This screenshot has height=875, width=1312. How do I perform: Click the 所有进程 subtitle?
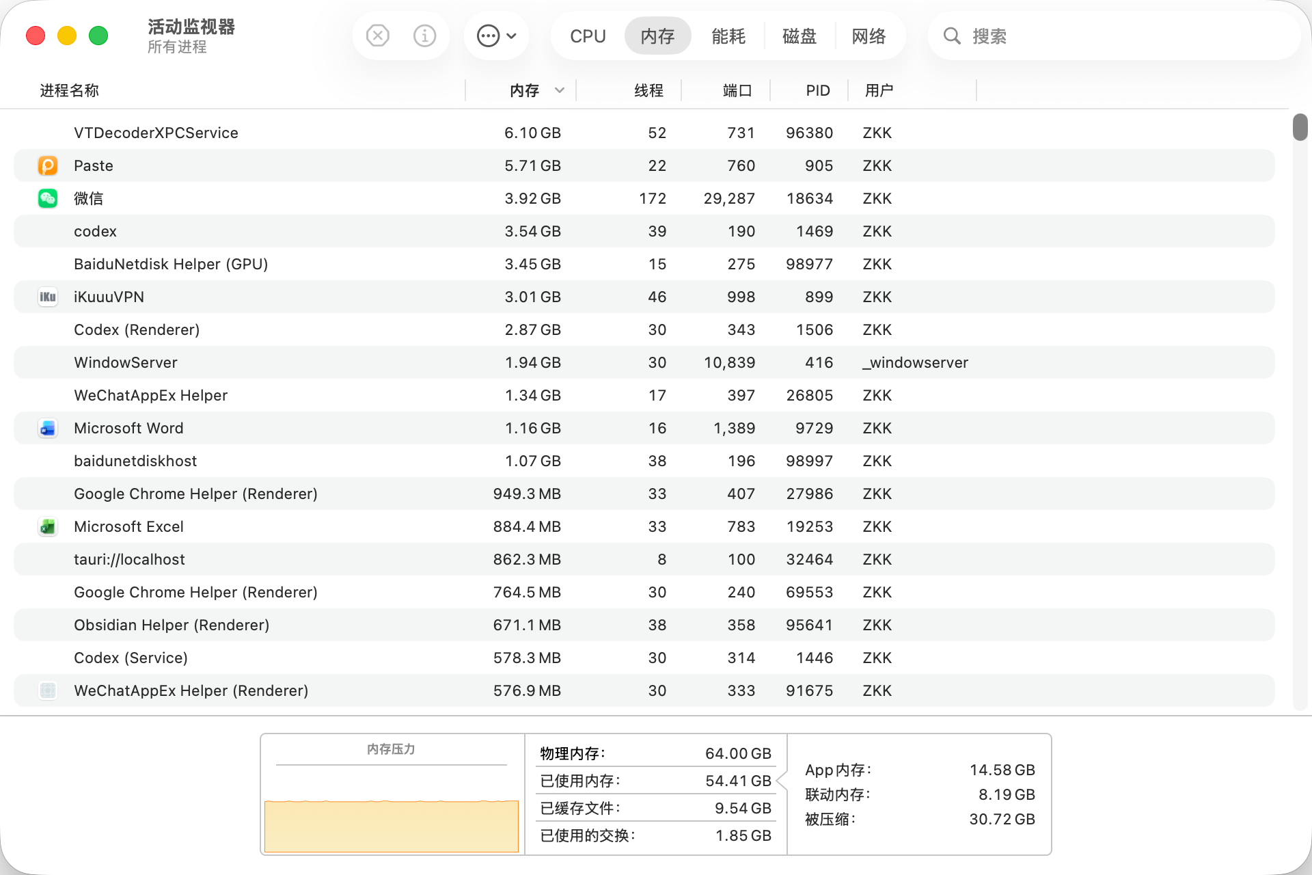point(177,46)
